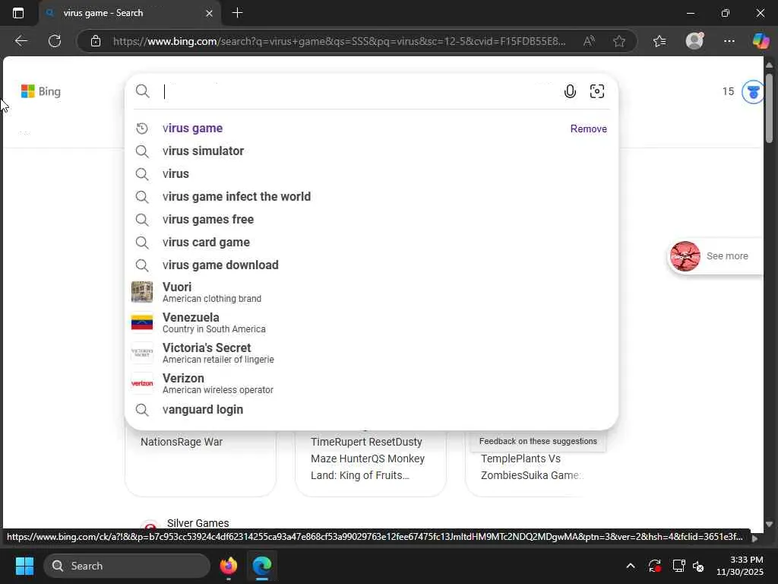The width and height of the screenshot is (778, 584).
Task: Close the virus game tab
Action: pos(210,14)
